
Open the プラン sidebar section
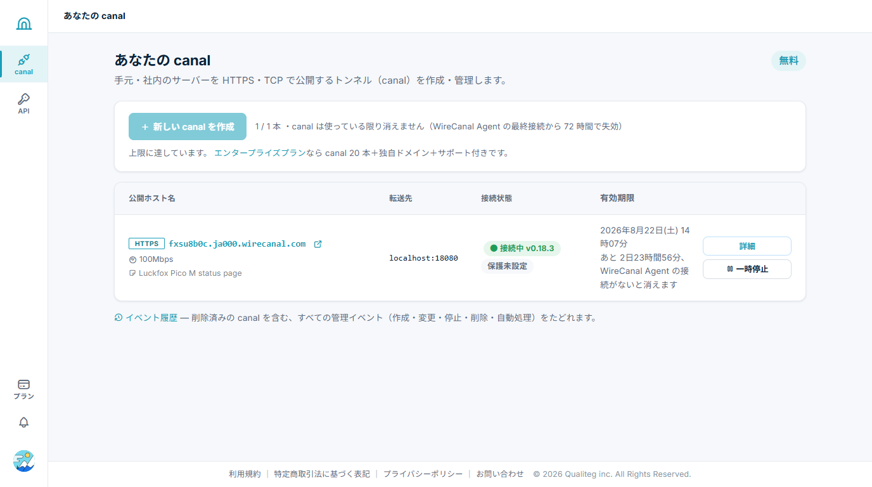[x=24, y=389]
